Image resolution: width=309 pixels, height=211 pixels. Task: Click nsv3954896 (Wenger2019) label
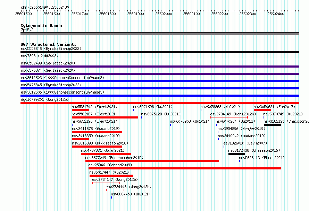point(241,129)
